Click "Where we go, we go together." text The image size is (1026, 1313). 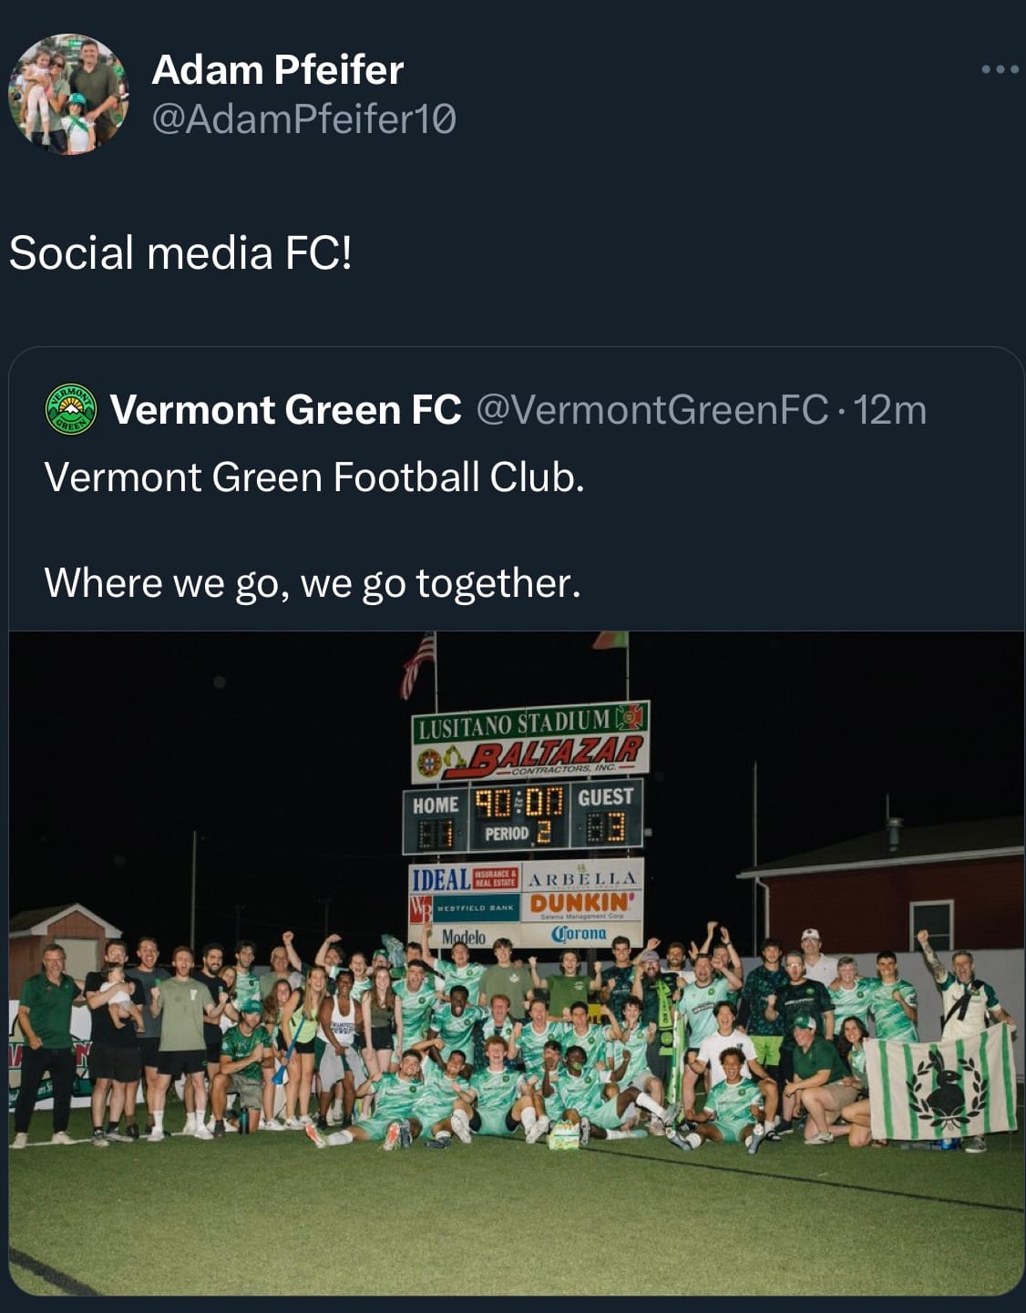[x=312, y=582]
